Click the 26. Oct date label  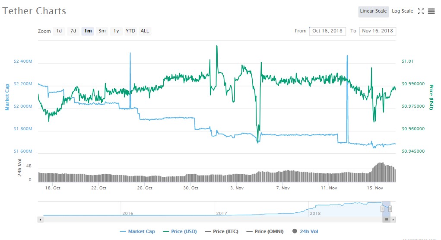point(145,188)
